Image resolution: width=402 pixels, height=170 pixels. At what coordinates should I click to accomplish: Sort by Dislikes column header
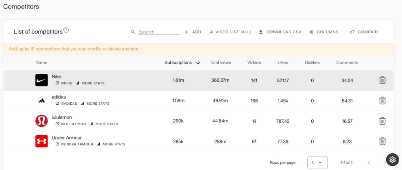click(x=312, y=63)
